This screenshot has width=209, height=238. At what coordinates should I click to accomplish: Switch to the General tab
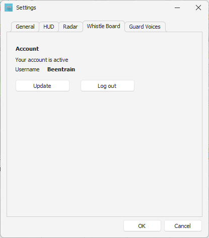25,27
